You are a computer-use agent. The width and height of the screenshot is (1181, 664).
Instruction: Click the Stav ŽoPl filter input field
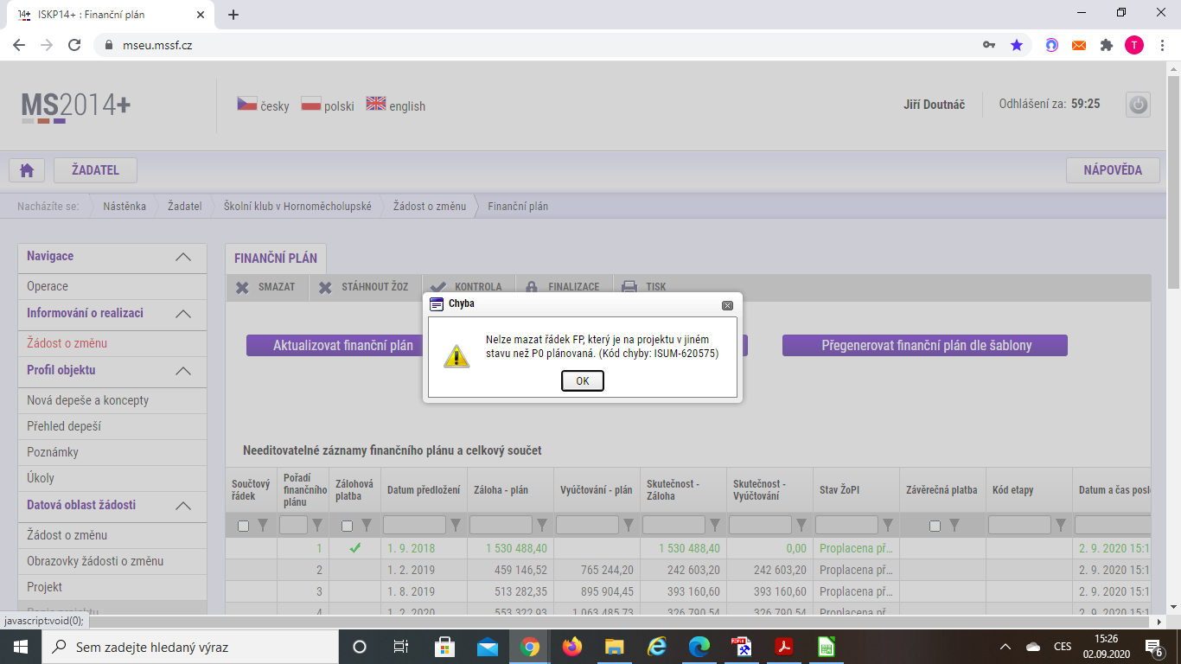[846, 525]
